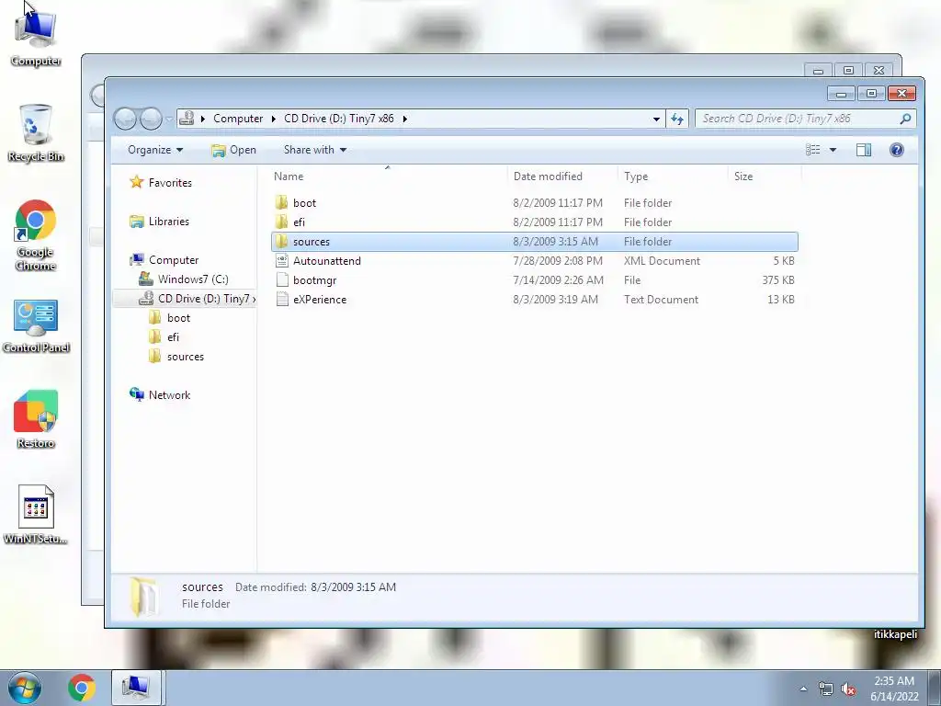Screen dimensions: 941x706
Task: Expand the address bar history dropdown
Action: coord(656,119)
